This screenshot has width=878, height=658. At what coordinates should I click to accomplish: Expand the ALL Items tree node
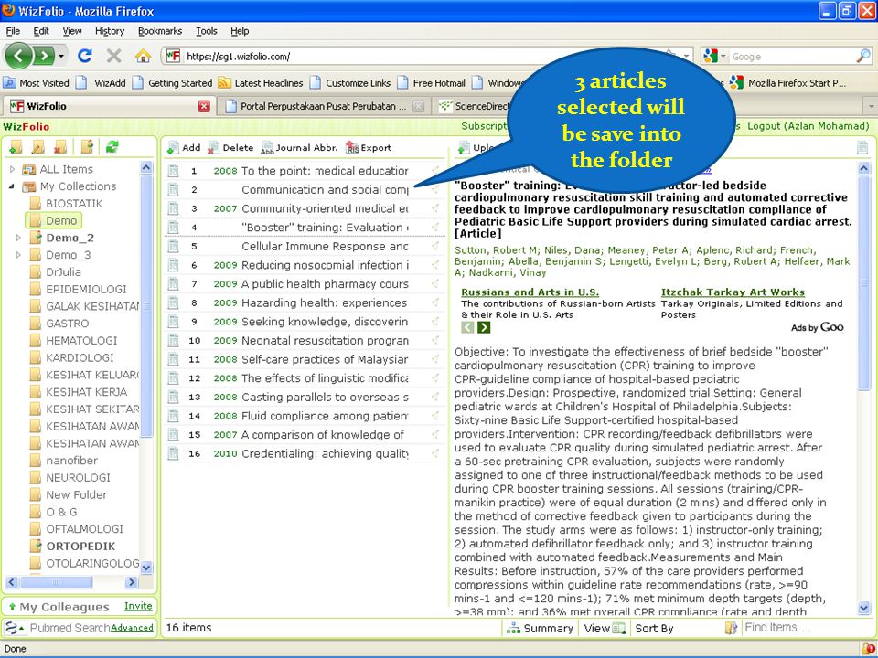(x=12, y=169)
